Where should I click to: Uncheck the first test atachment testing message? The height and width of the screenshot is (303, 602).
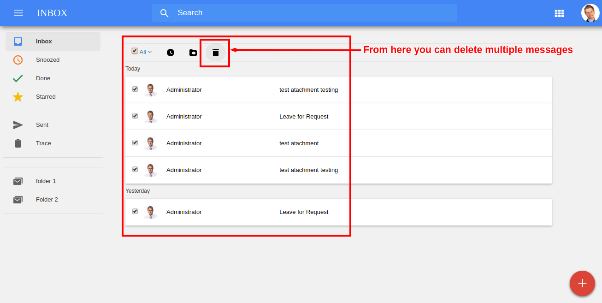[135, 89]
